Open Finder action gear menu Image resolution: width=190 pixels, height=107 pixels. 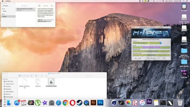pyautogui.click(x=37, y=76)
